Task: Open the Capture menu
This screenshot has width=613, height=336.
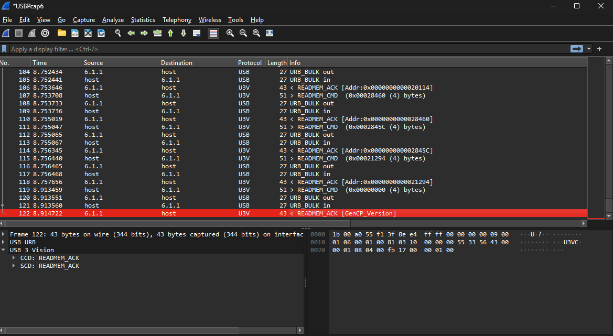Action: pos(84,20)
